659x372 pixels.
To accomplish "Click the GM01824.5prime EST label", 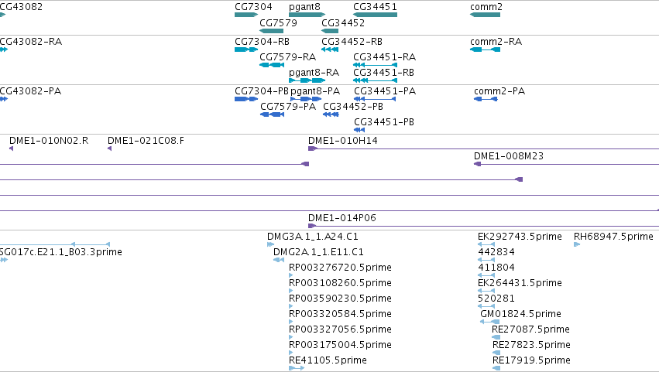I will point(520,314).
